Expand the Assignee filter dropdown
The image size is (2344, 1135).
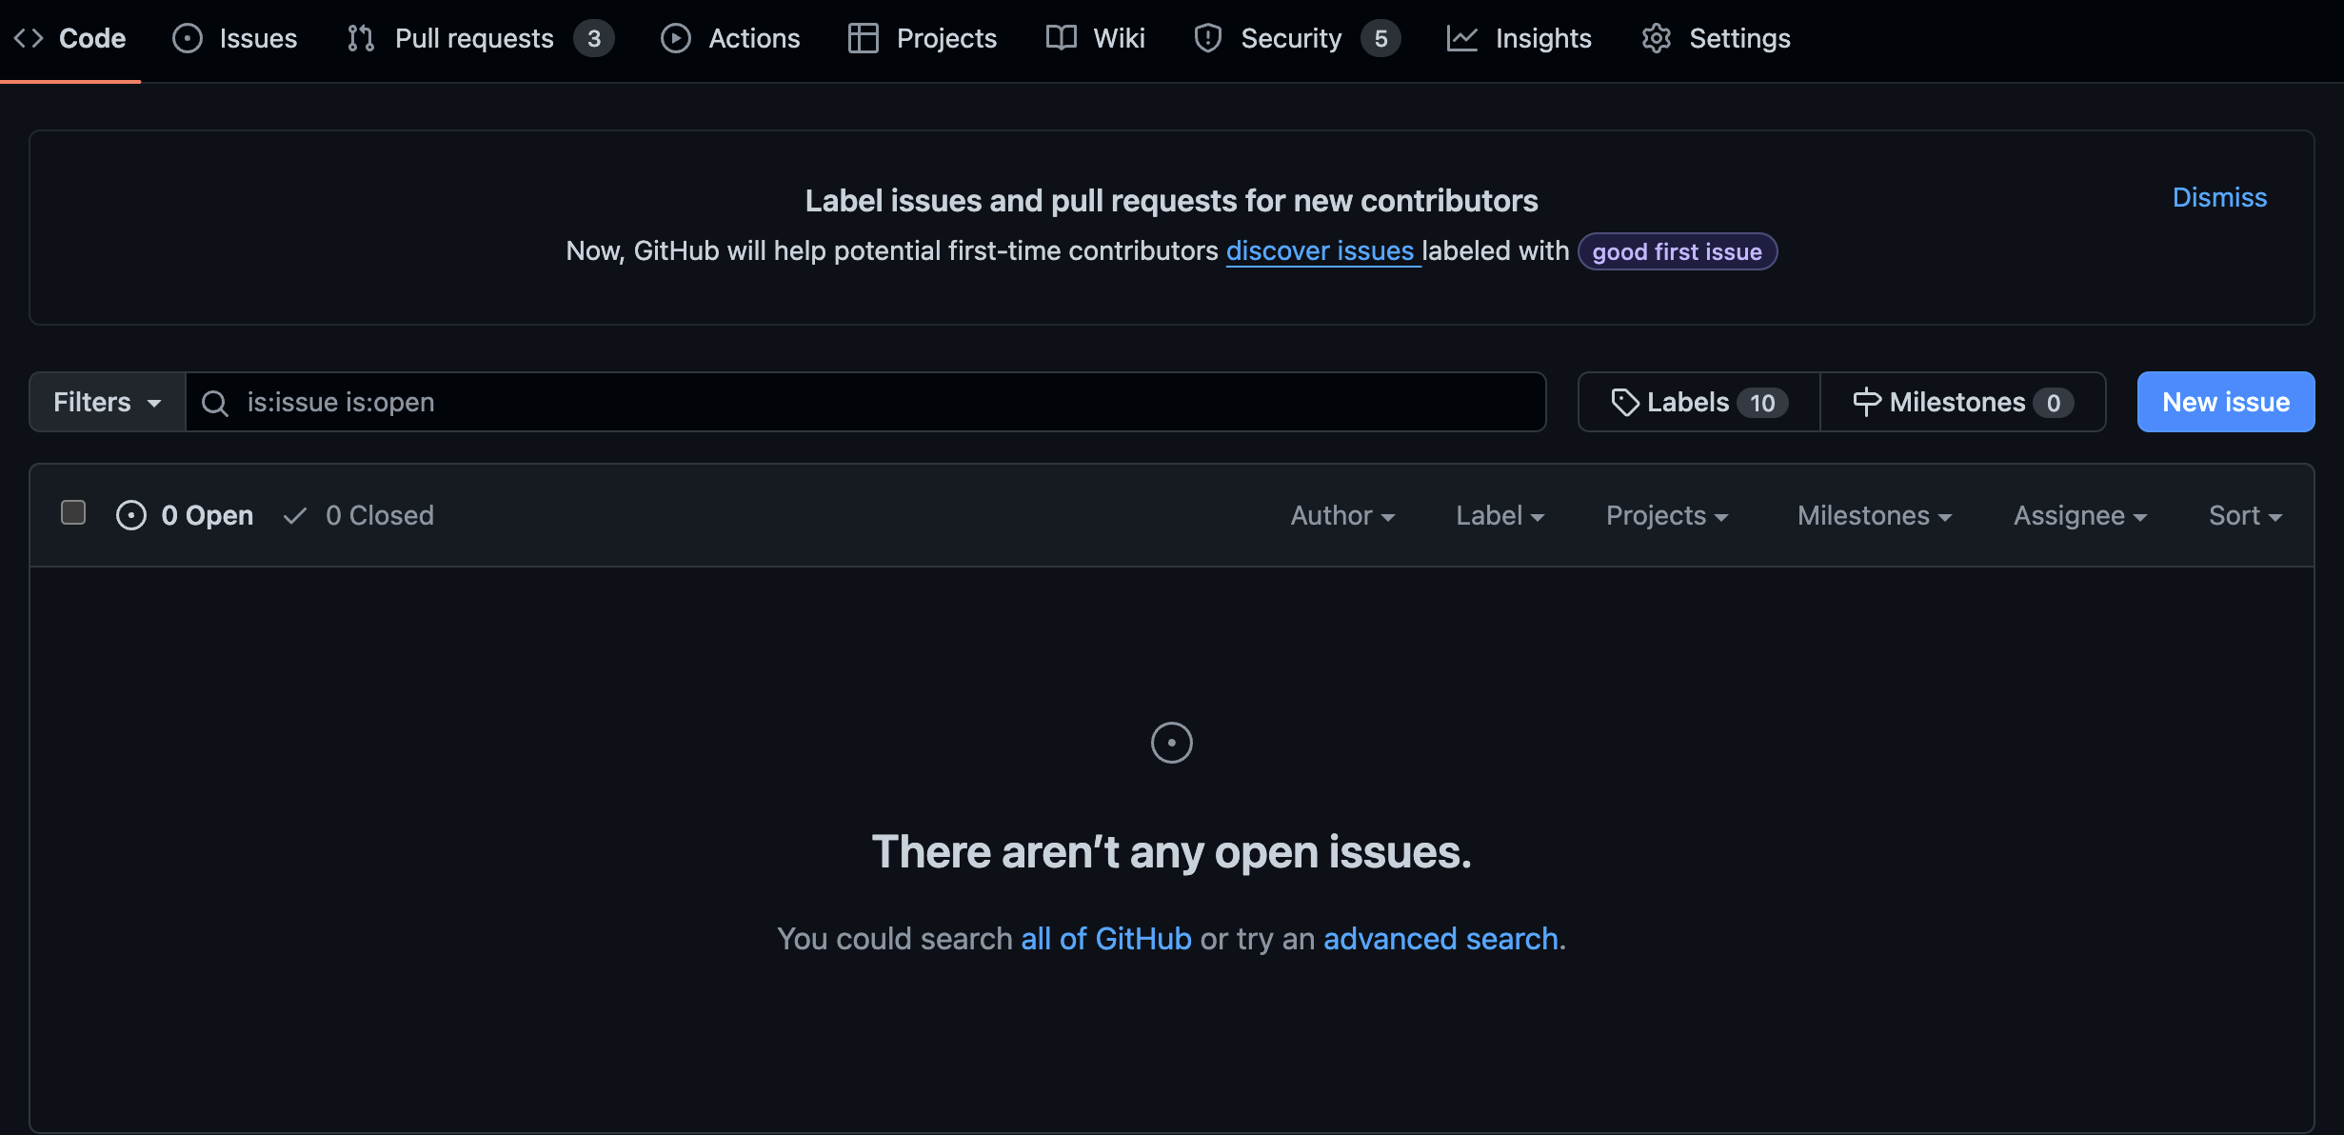point(2079,515)
